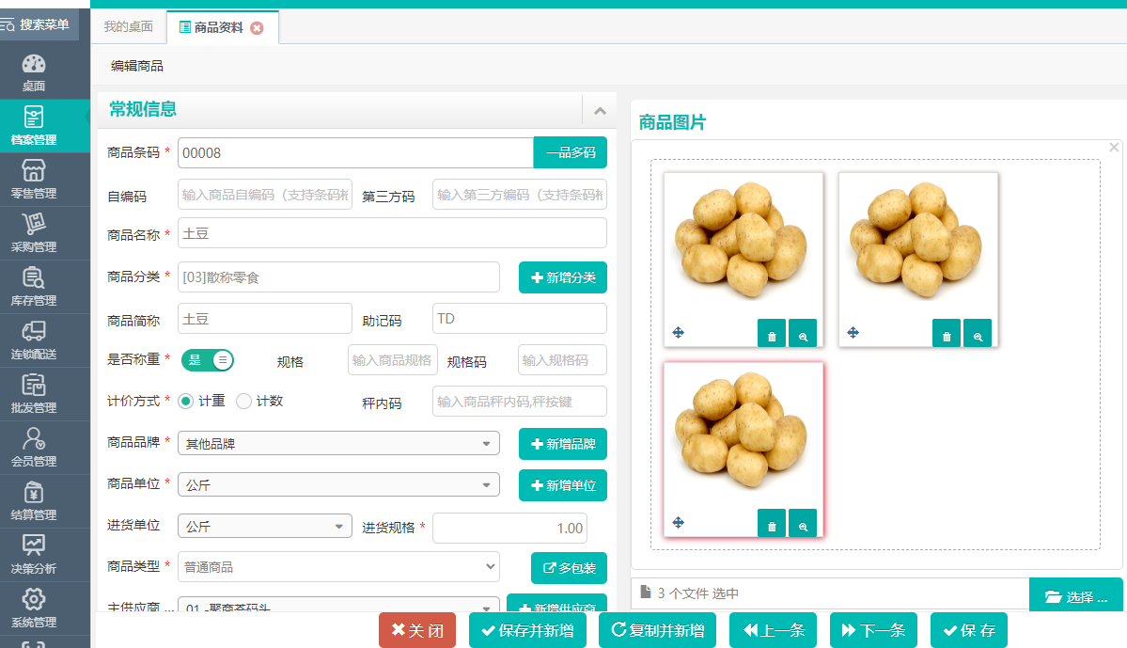Image resolution: width=1127 pixels, height=648 pixels.
Task: Click the 第三方码 input field
Action: tap(519, 194)
